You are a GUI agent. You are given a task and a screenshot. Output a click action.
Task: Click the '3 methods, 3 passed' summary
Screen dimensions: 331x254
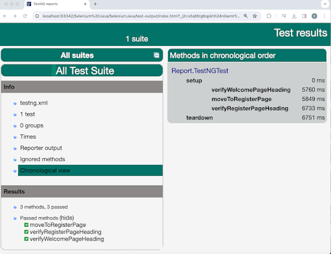point(44,207)
